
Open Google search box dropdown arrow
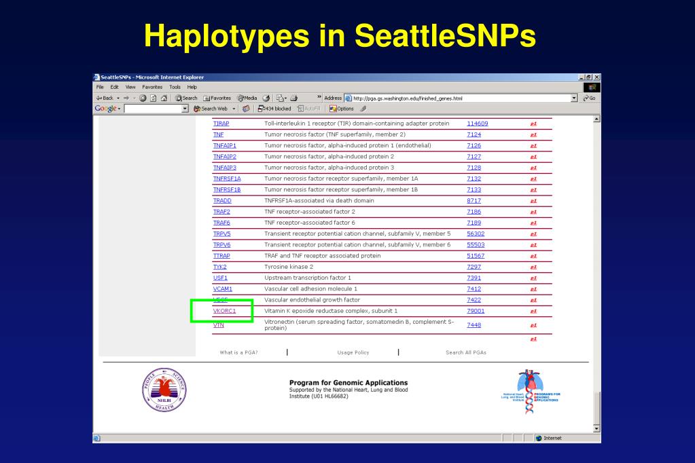(x=185, y=109)
